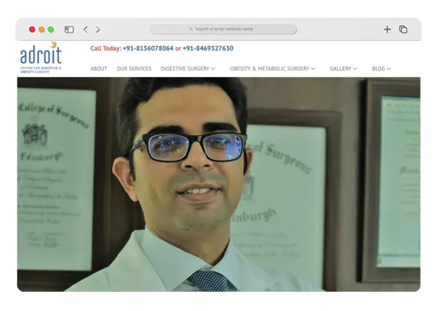The image size is (442, 311).
Task: Click the browser sidebar toggle icon
Action: pos(69,29)
